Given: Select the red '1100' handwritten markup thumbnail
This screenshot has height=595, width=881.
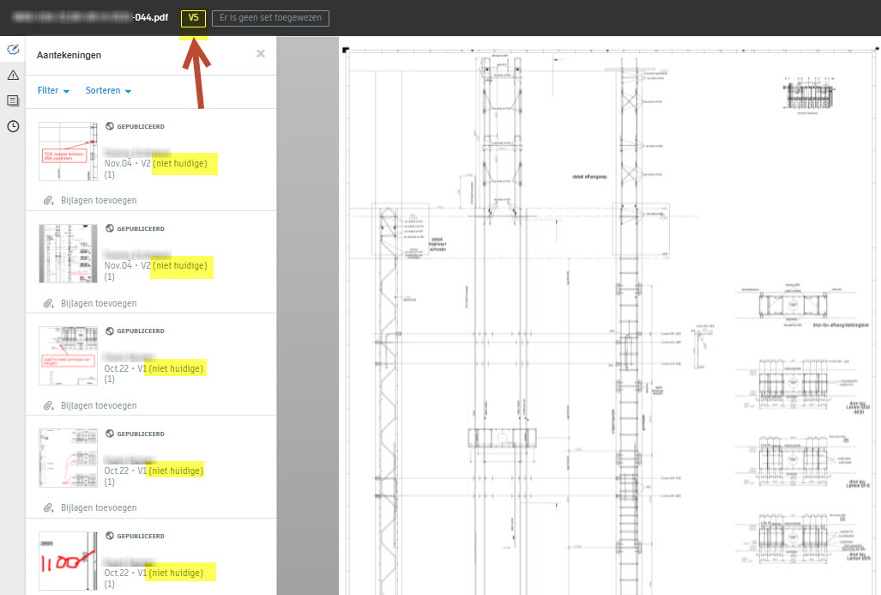Looking at the screenshot, I should [x=68, y=561].
